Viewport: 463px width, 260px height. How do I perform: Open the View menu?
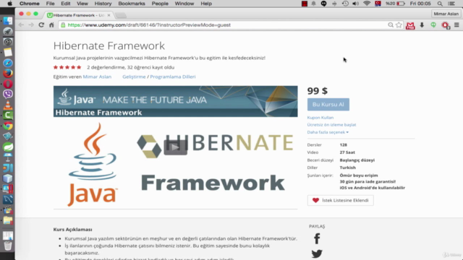[x=82, y=4]
